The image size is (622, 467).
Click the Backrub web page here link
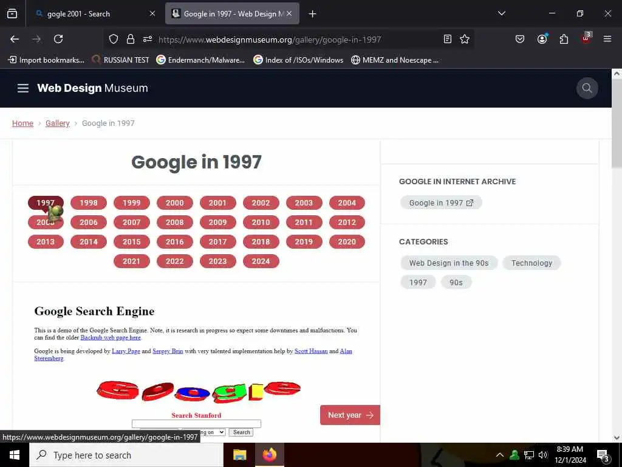coord(111,337)
